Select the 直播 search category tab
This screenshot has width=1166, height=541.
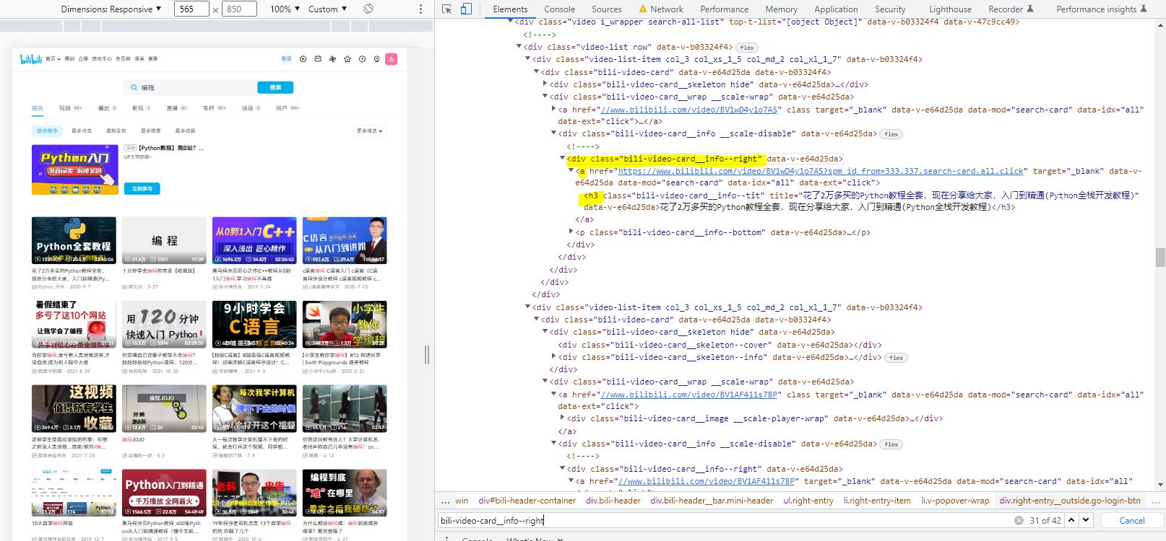click(x=177, y=108)
